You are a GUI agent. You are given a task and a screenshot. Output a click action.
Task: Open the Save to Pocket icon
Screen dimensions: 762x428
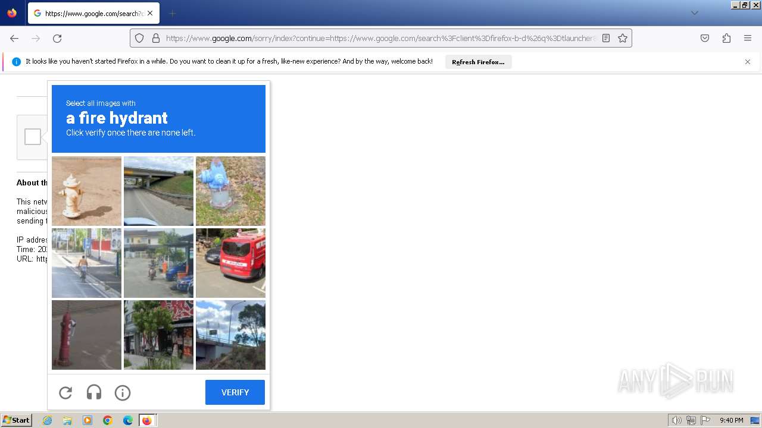pyautogui.click(x=705, y=38)
